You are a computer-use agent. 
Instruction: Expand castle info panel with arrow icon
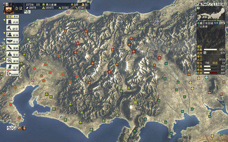pos(224,23)
